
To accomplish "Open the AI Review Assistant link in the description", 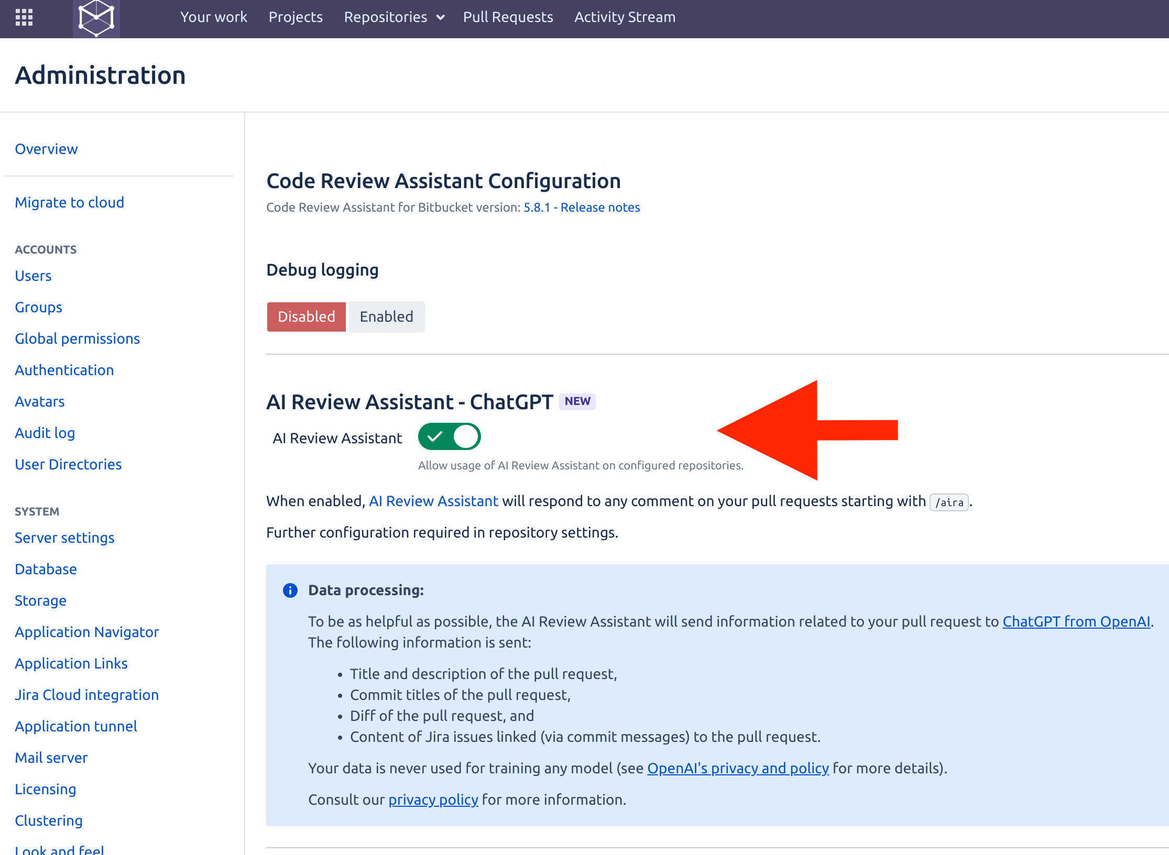I will point(433,501).
